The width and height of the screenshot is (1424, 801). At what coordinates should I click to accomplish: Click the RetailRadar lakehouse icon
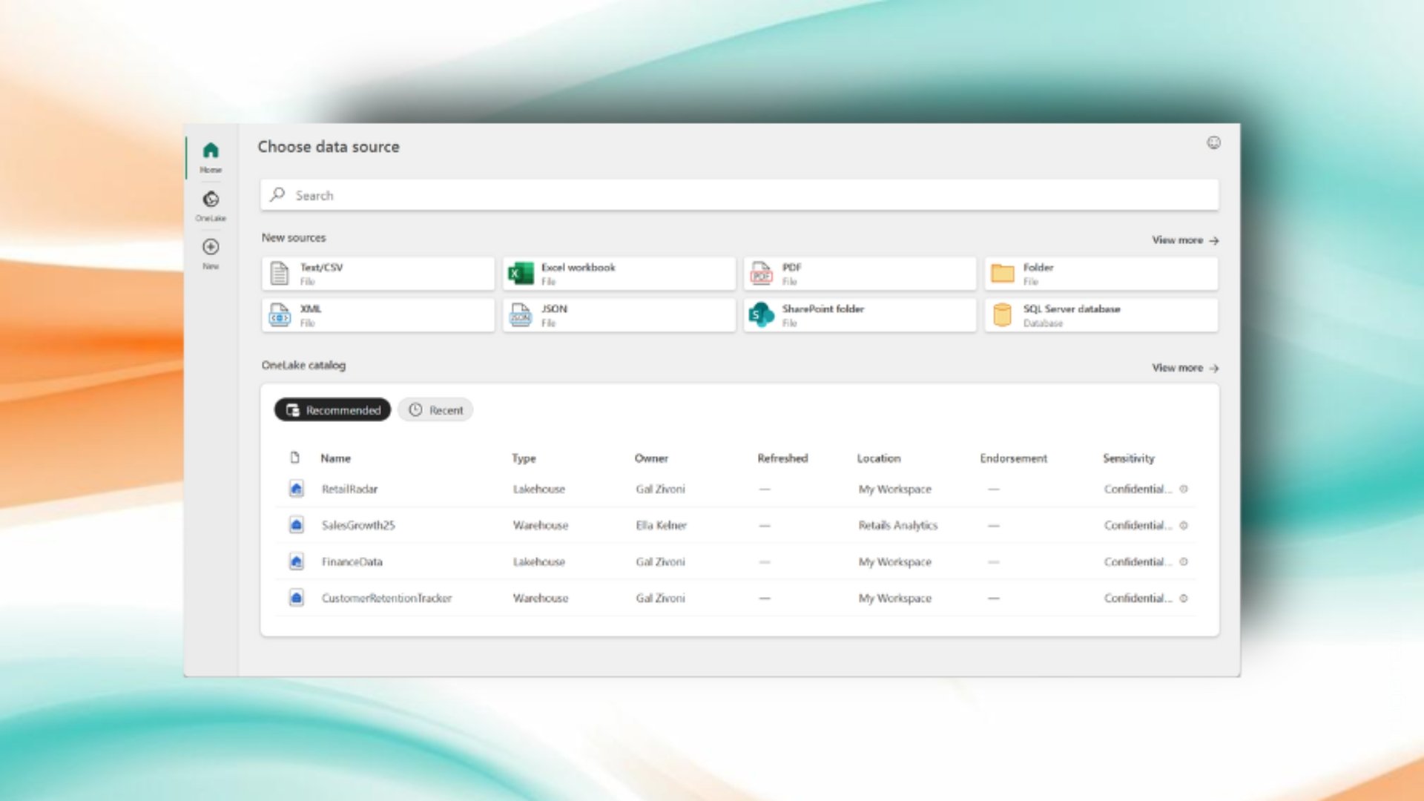296,489
